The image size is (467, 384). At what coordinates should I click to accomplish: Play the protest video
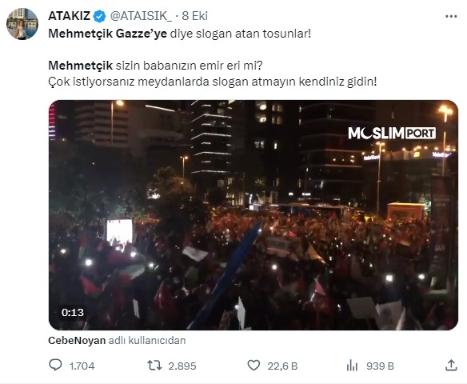(x=253, y=215)
